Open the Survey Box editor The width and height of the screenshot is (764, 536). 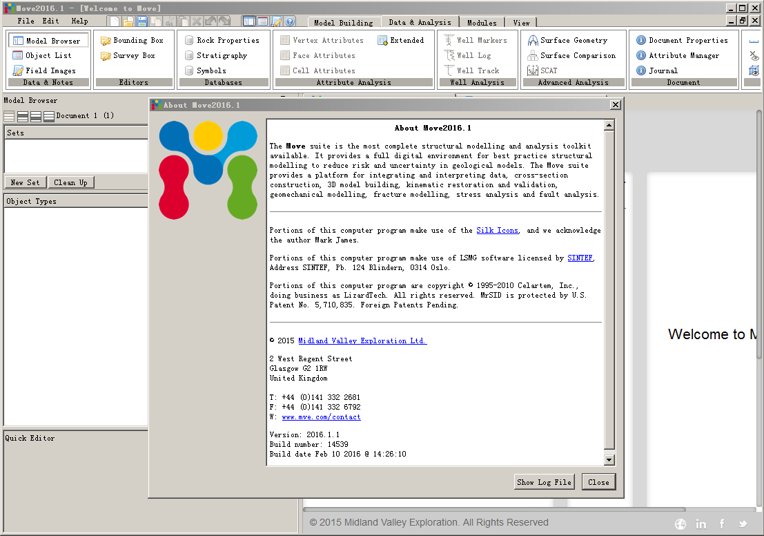click(x=128, y=55)
